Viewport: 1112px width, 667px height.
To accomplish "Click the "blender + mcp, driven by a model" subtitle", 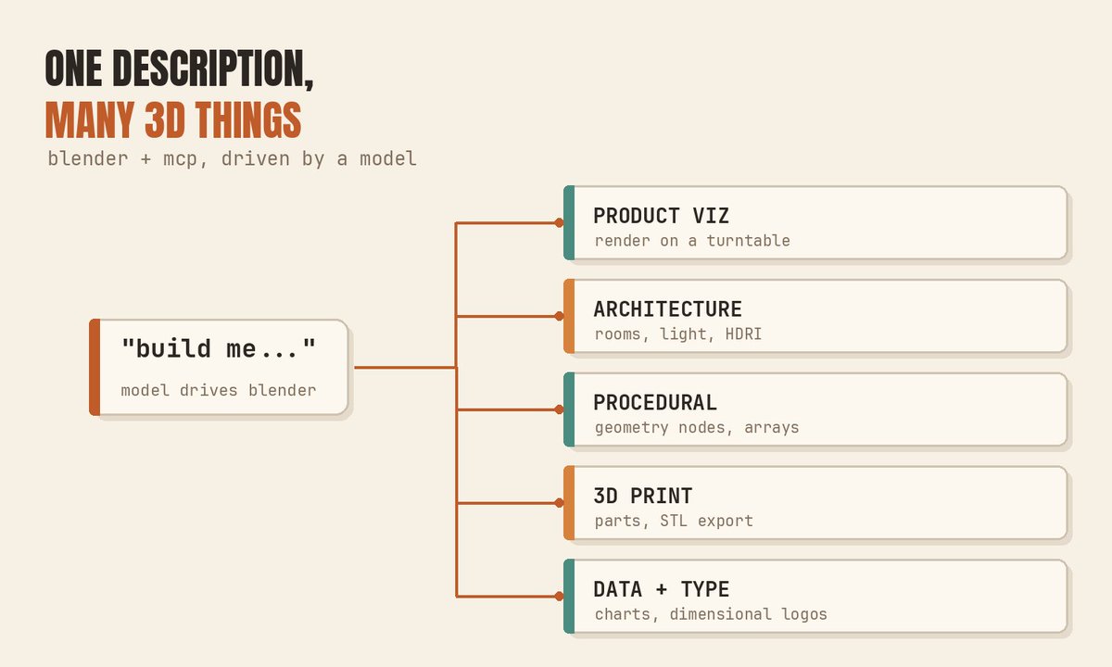I will (x=233, y=159).
